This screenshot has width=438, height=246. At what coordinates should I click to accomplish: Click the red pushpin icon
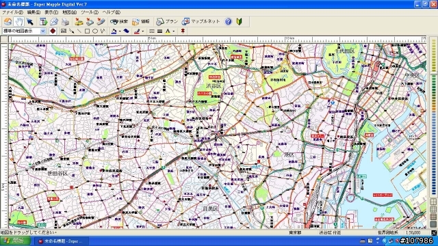click(183, 31)
